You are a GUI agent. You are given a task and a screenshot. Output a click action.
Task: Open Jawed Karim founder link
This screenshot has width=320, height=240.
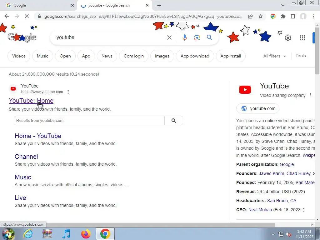[x=271, y=173]
